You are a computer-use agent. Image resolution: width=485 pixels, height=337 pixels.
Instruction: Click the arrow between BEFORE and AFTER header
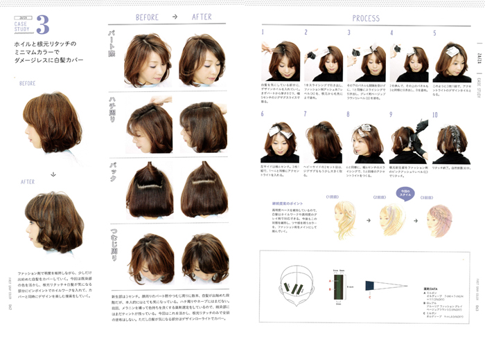[x=174, y=17]
